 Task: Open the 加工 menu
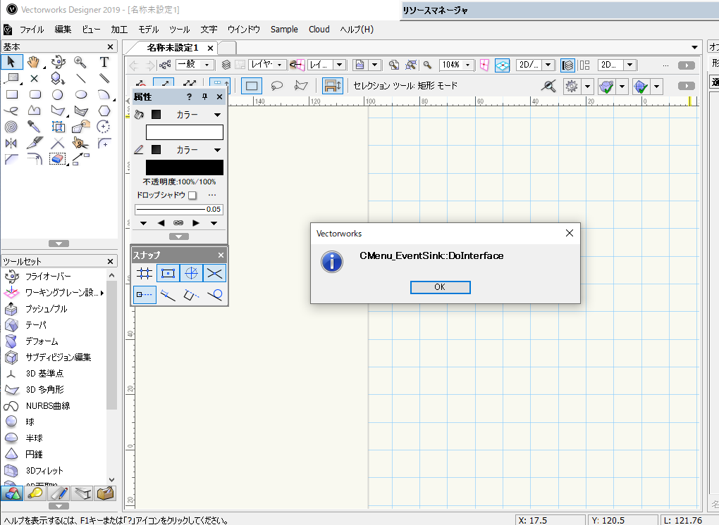(x=119, y=30)
